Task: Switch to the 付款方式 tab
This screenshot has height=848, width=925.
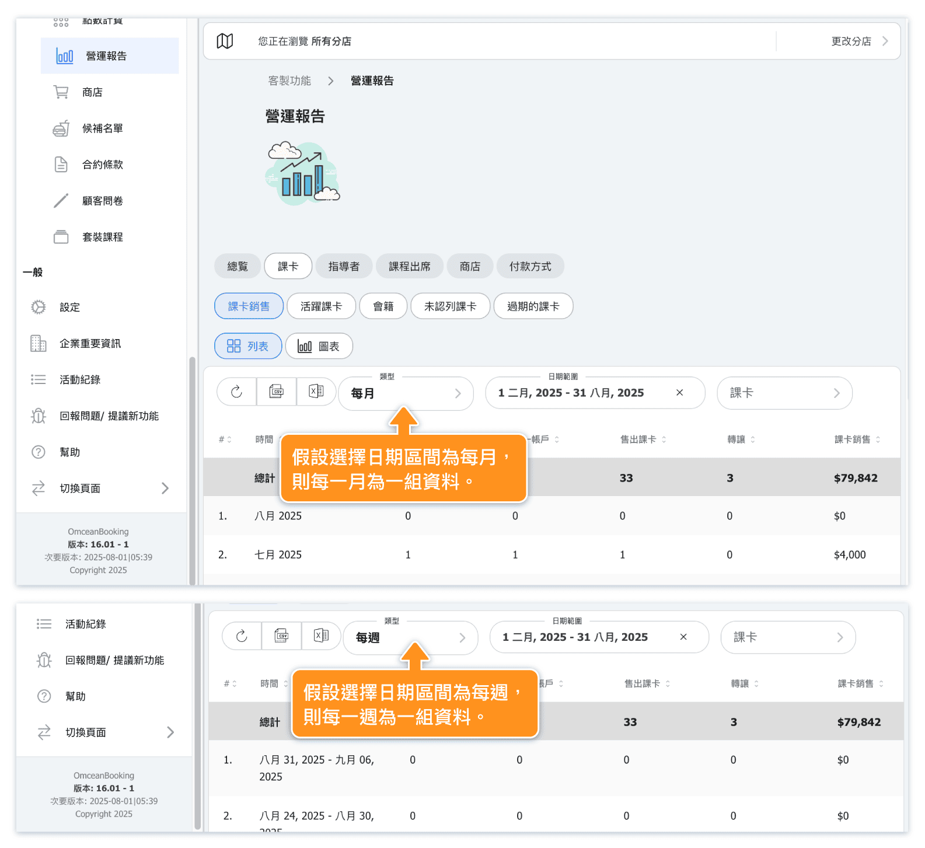Action: (x=530, y=266)
